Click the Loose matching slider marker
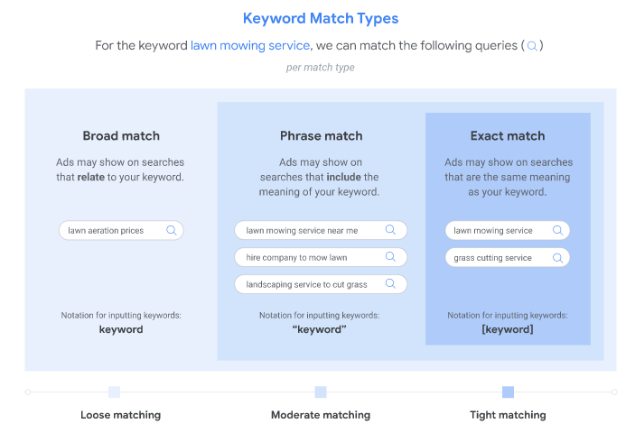Image resolution: width=635 pixels, height=433 pixels. (x=114, y=392)
